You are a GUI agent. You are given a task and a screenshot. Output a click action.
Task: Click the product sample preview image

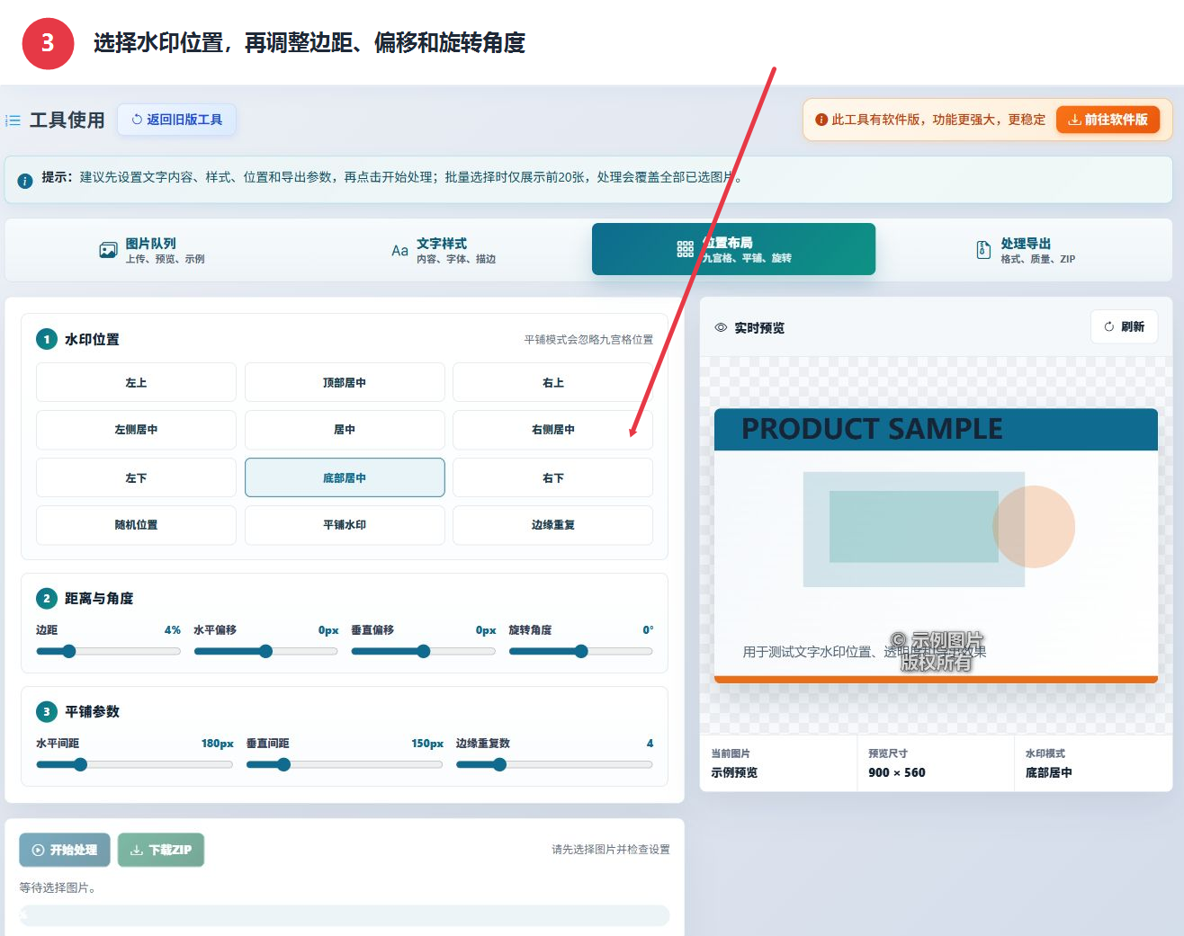(936, 546)
